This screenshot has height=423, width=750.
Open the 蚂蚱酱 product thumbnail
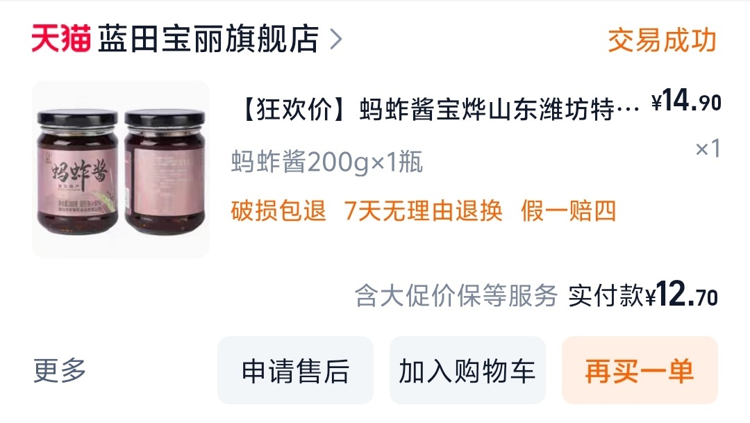click(121, 169)
